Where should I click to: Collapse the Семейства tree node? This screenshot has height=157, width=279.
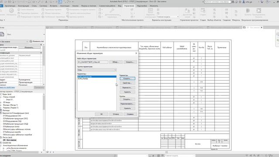coord(1,143)
